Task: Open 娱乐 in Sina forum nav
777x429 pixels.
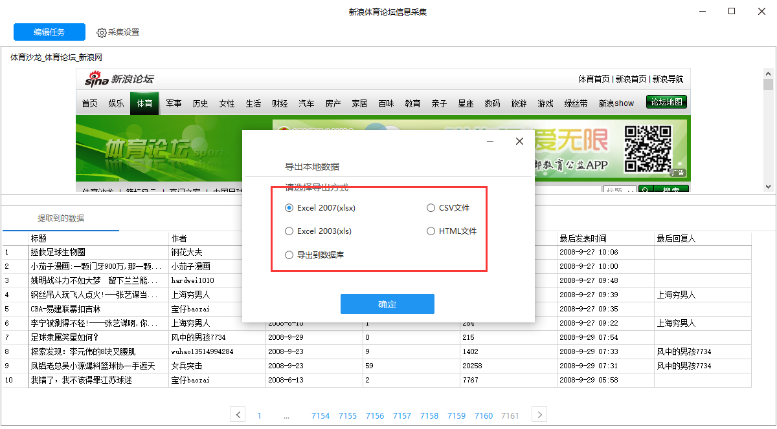Action: [117, 103]
